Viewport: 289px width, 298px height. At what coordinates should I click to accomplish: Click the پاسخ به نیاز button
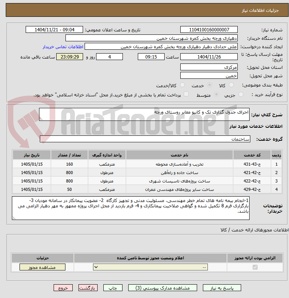pyautogui.click(x=222, y=288)
